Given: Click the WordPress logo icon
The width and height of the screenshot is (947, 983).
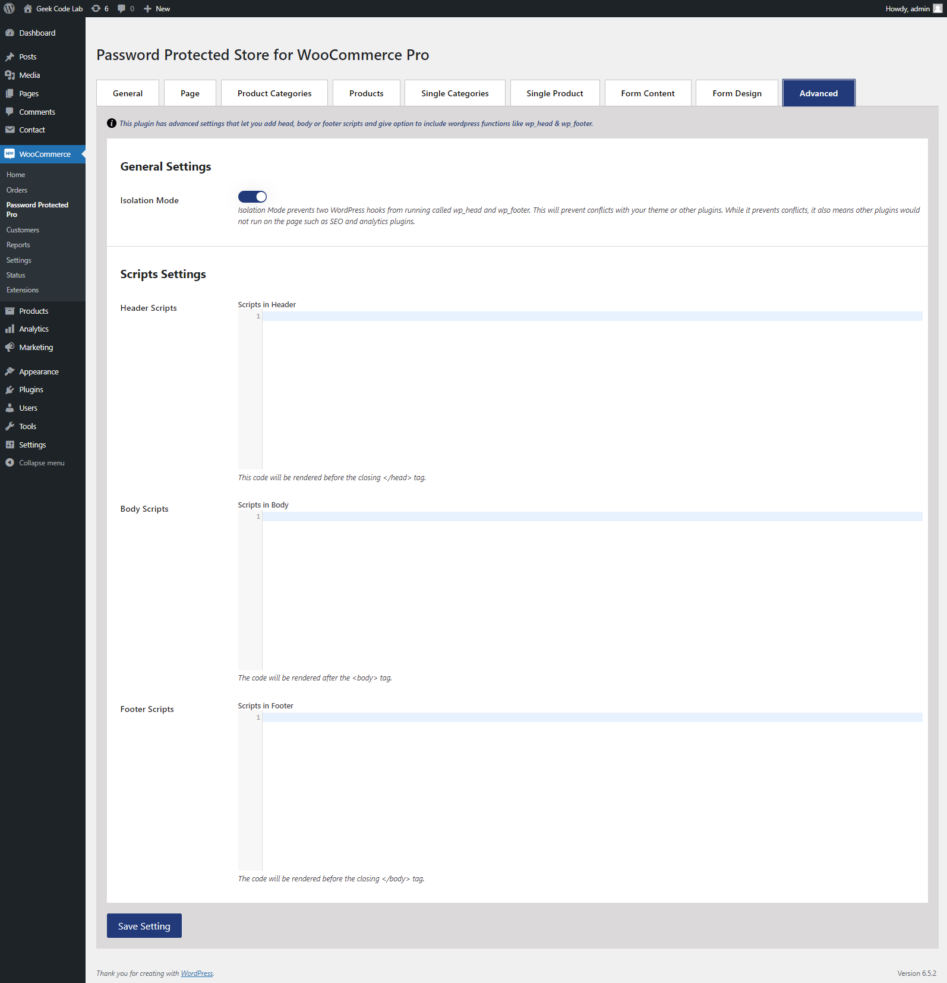Looking at the screenshot, I should (9, 8).
